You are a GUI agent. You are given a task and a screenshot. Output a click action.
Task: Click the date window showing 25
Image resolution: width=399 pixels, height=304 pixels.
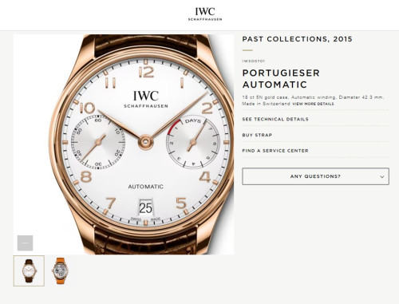pos(145,207)
